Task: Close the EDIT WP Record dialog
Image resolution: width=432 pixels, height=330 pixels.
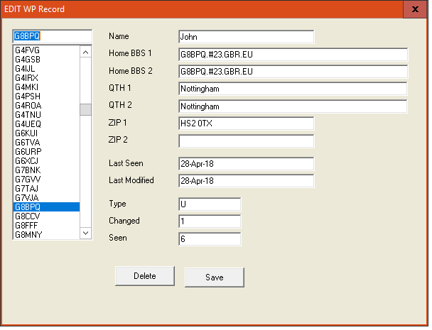Action: pyautogui.click(x=414, y=10)
